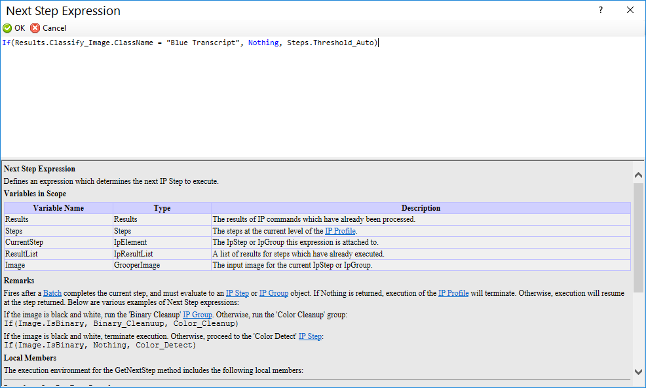Open IP Group link near Binary Cleanup
Image resolution: width=646 pixels, height=388 pixels.
(197, 315)
